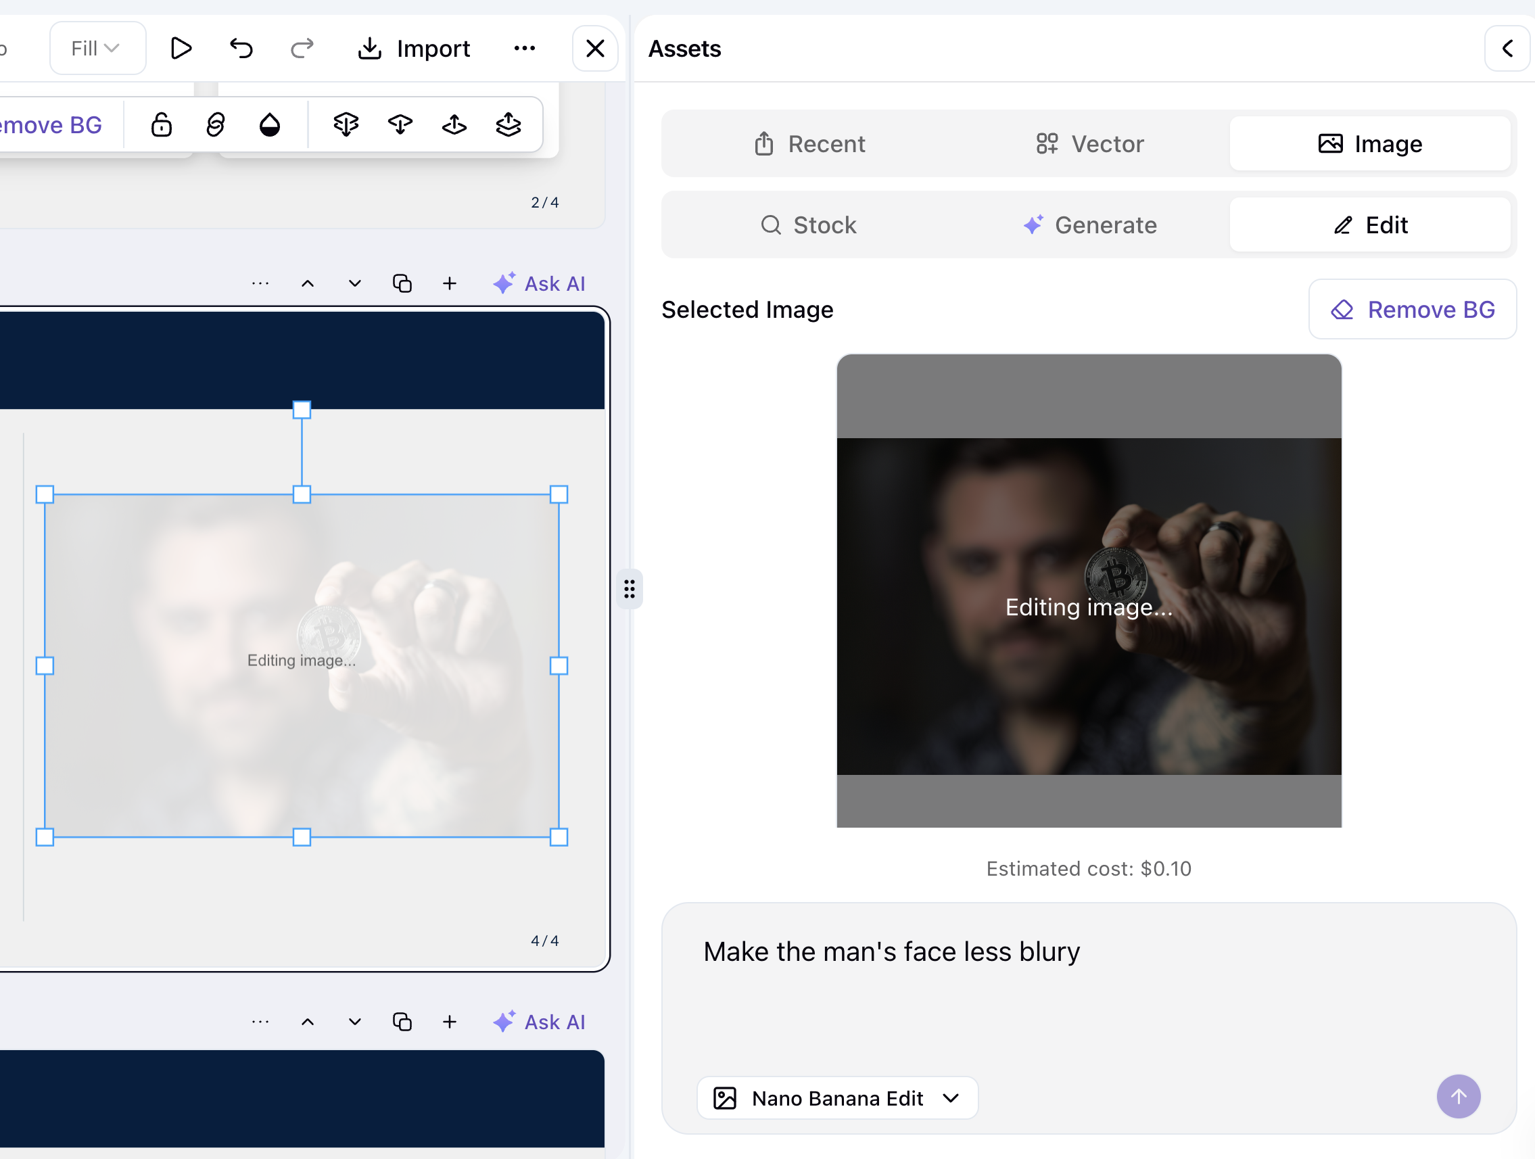The width and height of the screenshot is (1535, 1159).
Task: Add a new slide with the plus icon
Action: point(450,283)
